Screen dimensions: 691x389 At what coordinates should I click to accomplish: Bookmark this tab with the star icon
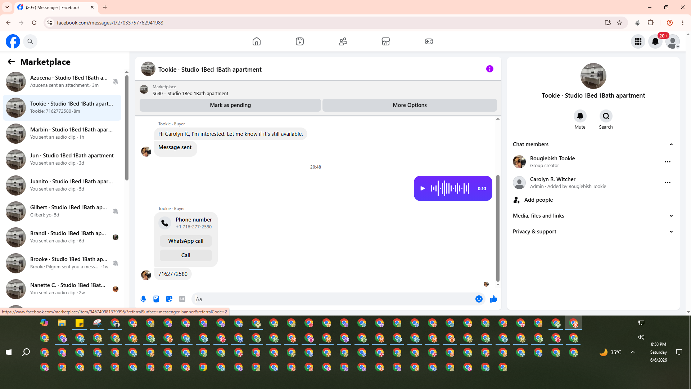(619, 23)
